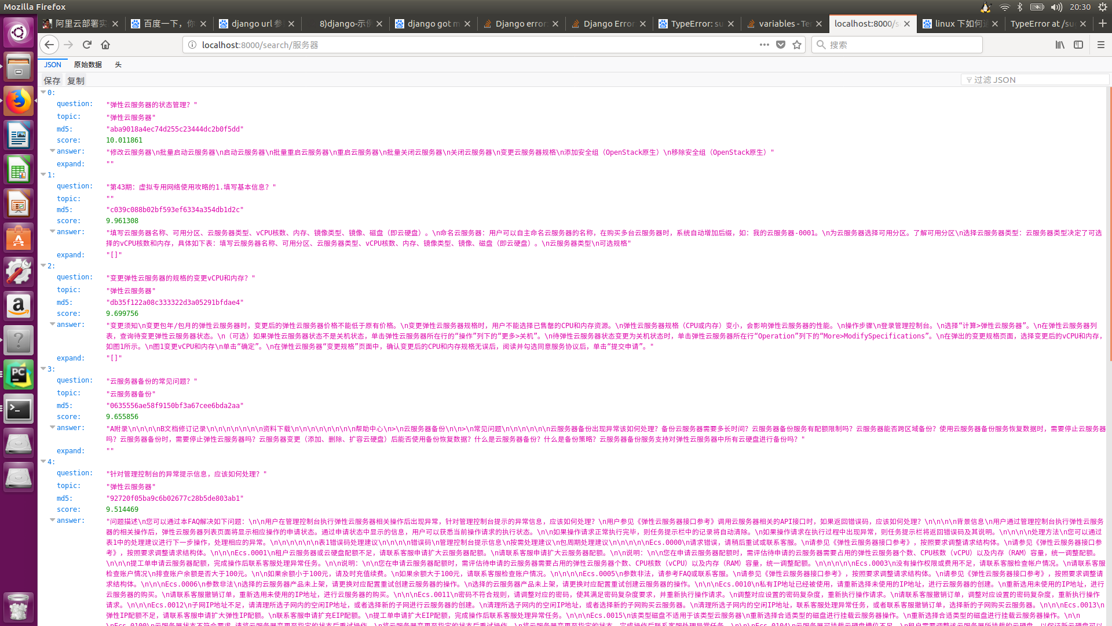Open the Firefox hamburger menu

[x=1100, y=45]
